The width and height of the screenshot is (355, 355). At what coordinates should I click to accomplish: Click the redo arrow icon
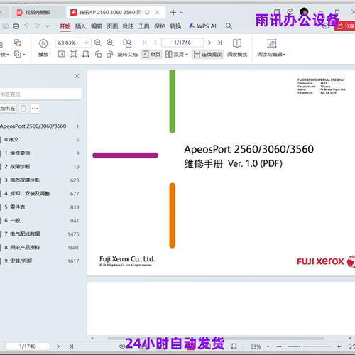tap(37, 26)
